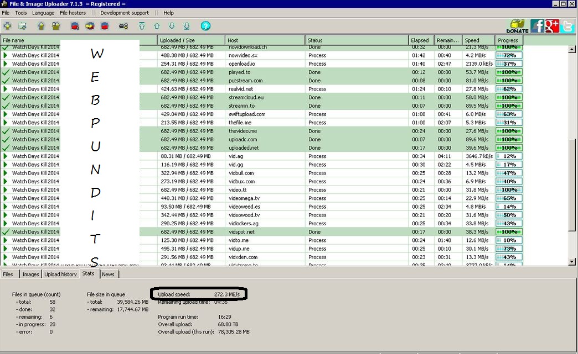Viewport: 578px width, 354px height.
Task: Click the start upload arrow icon
Action: pyautogui.click(x=41, y=26)
